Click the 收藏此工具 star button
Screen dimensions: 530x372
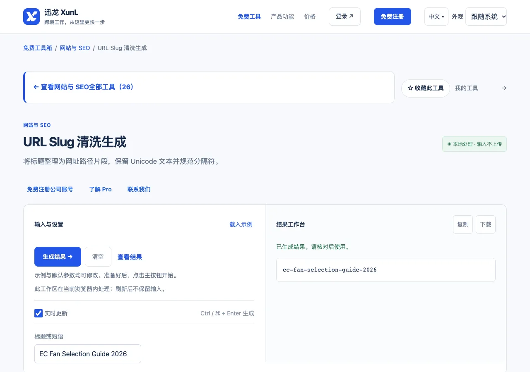tap(425, 88)
